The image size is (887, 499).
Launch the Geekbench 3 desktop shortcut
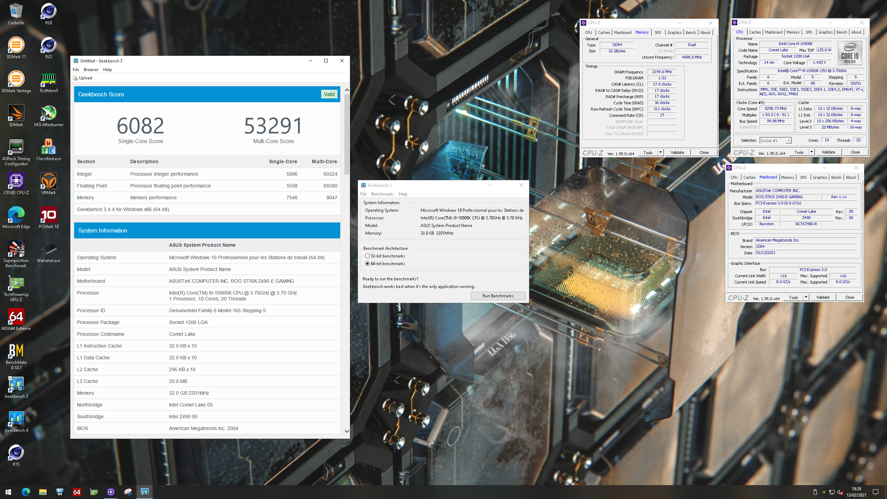tap(16, 388)
